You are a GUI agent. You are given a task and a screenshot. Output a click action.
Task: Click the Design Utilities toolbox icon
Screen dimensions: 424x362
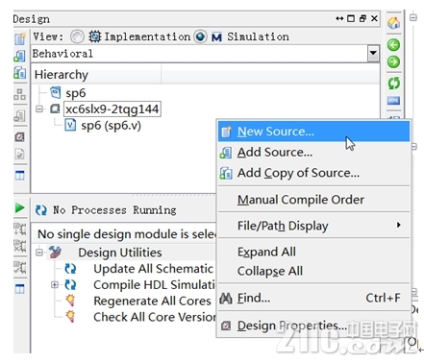(x=55, y=253)
